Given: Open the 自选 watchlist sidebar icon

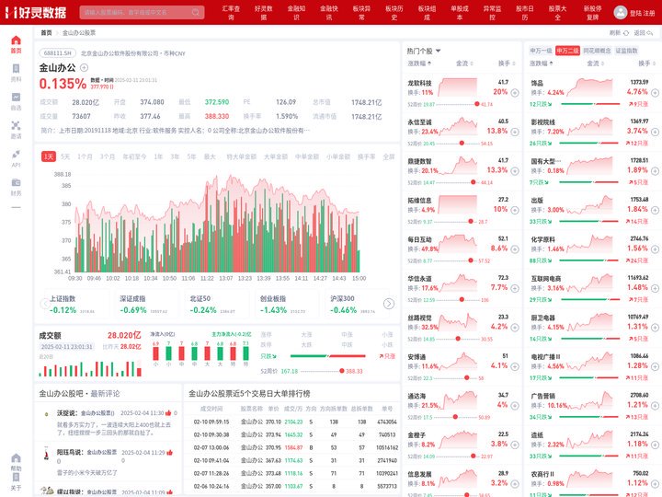Looking at the screenshot, I should point(16,97).
